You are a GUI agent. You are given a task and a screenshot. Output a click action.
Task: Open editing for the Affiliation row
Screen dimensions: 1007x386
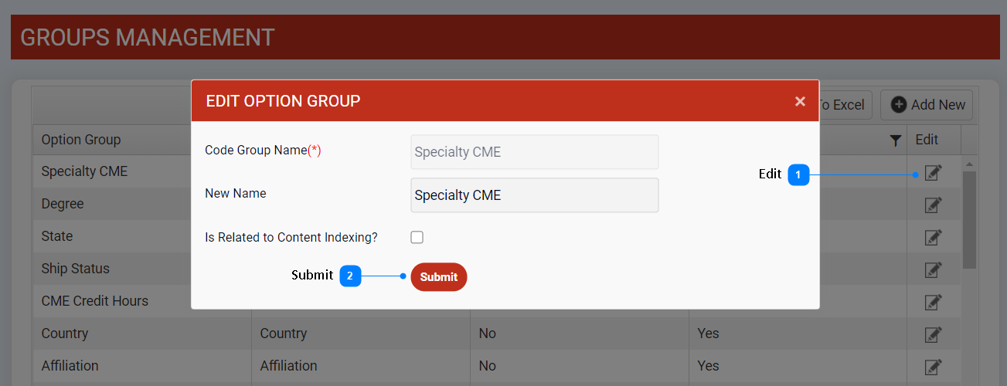pos(934,367)
